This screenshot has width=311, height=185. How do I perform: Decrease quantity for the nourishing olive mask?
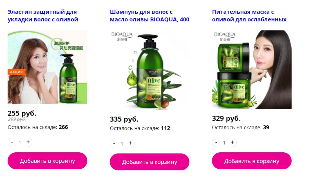216,142
